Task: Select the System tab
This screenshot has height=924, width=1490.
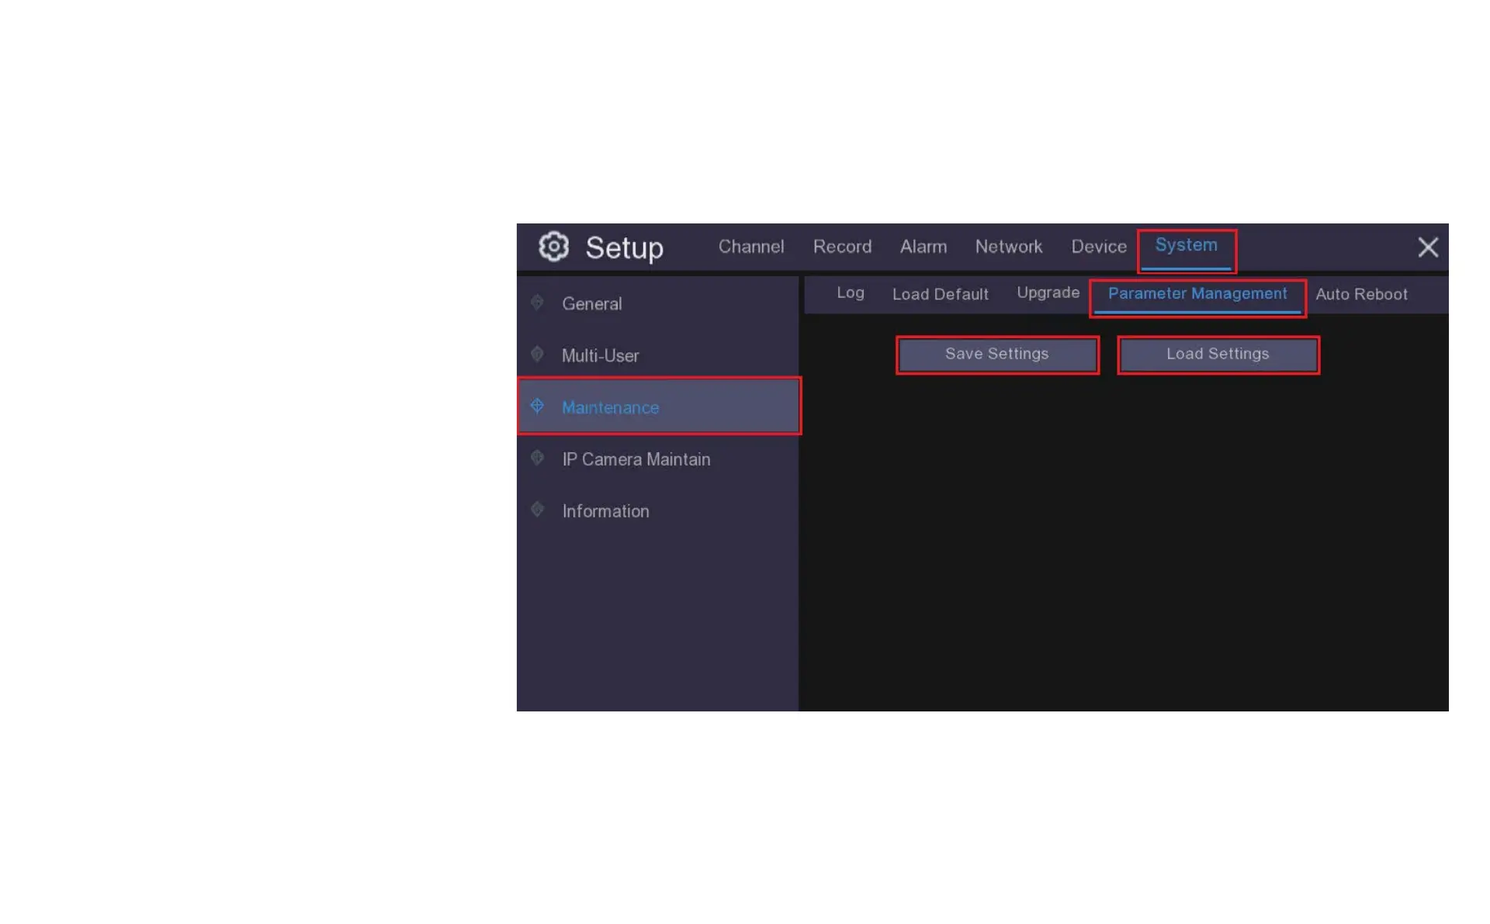Action: [1186, 246]
